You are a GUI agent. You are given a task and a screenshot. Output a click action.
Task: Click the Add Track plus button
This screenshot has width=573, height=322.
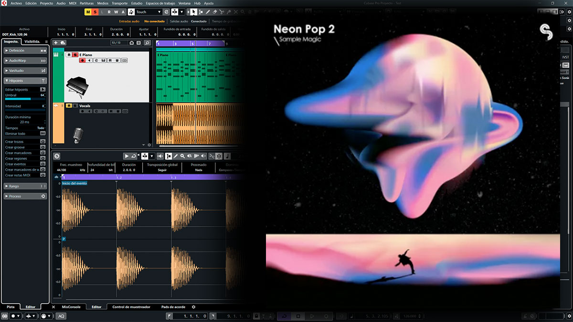pos(56,43)
